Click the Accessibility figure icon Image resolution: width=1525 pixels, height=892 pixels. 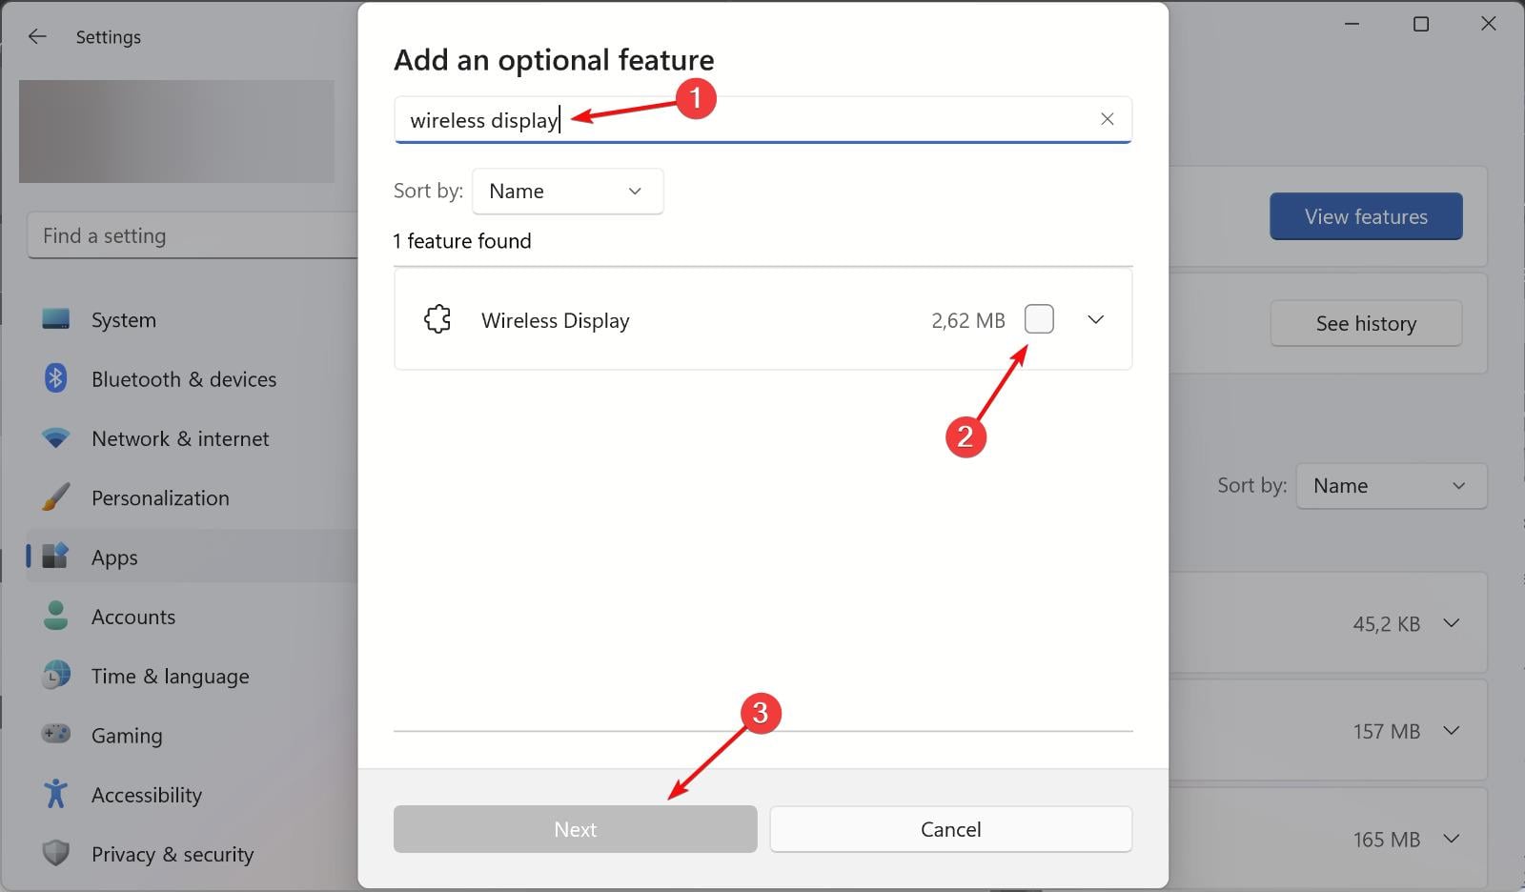[55, 794]
